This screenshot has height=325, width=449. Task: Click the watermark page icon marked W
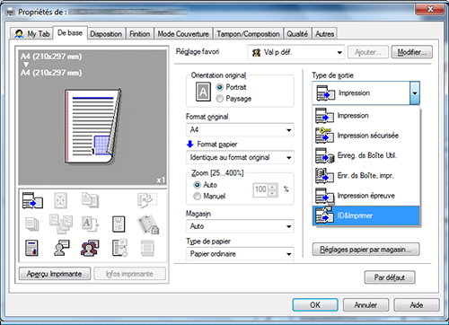click(119, 224)
